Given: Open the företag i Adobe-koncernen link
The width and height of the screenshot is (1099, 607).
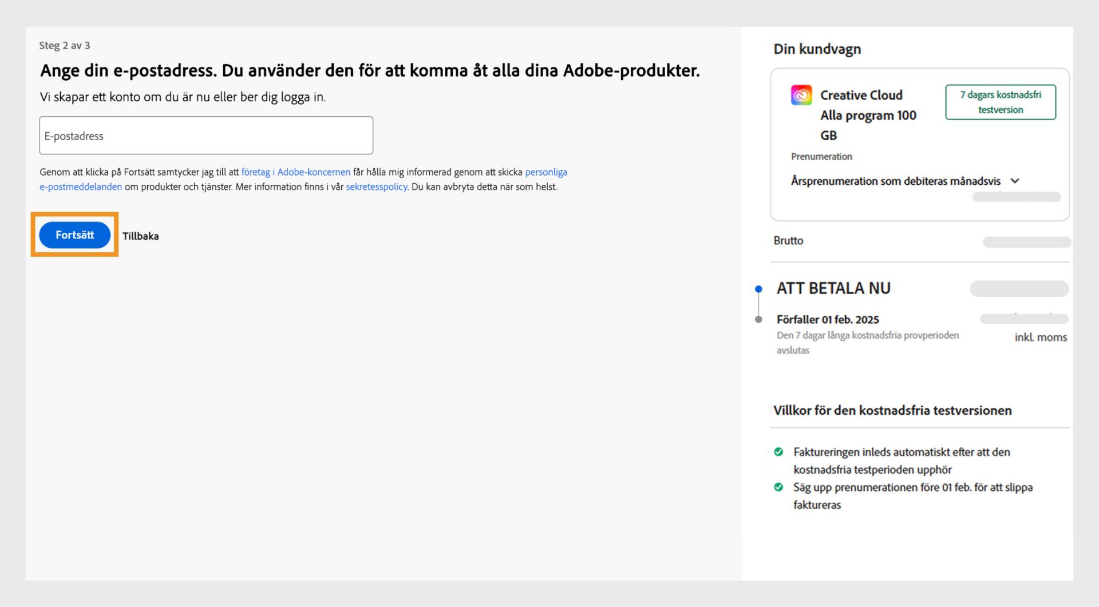Looking at the screenshot, I should tap(295, 172).
